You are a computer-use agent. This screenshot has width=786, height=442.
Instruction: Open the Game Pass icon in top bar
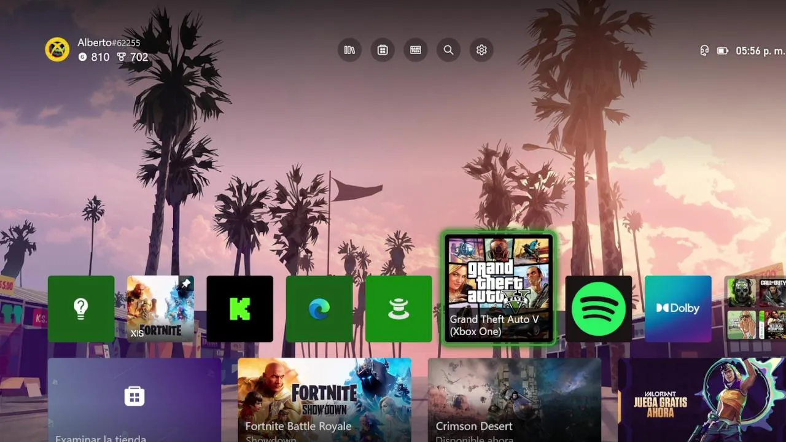[x=416, y=50]
